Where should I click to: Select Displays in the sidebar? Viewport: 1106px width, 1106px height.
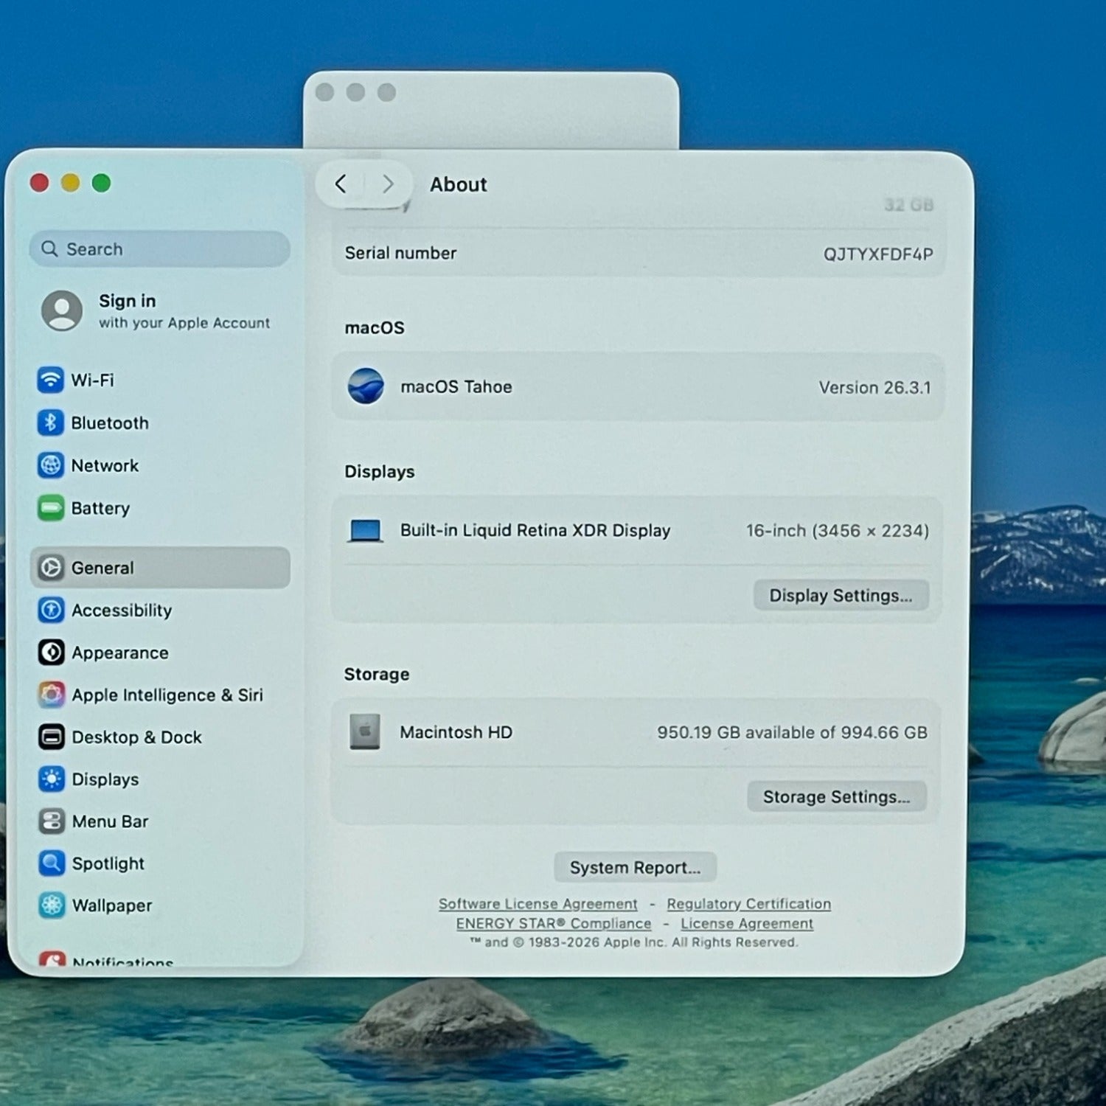[x=105, y=779]
